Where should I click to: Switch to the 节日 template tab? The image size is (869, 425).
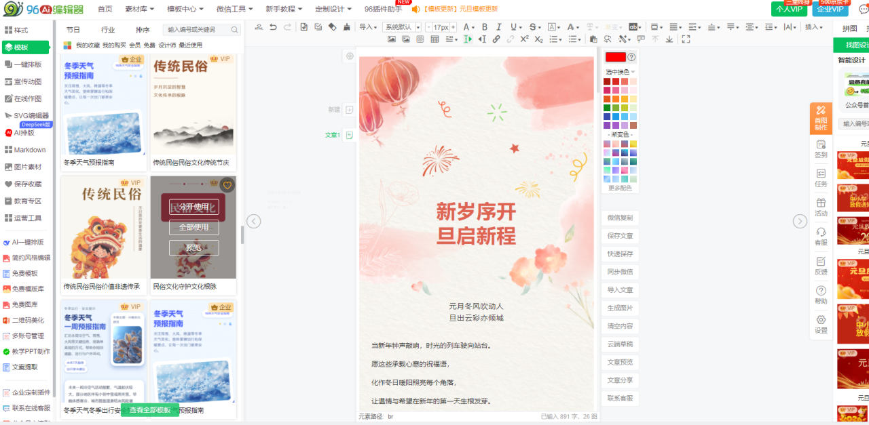tap(73, 30)
